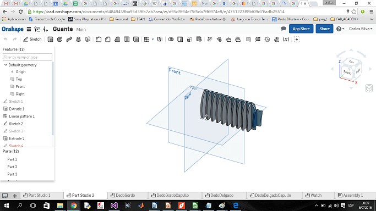Image resolution: width=376 pixels, height=211 pixels.
Task: Select Part 3 in the Parts list
Action: [12, 174]
